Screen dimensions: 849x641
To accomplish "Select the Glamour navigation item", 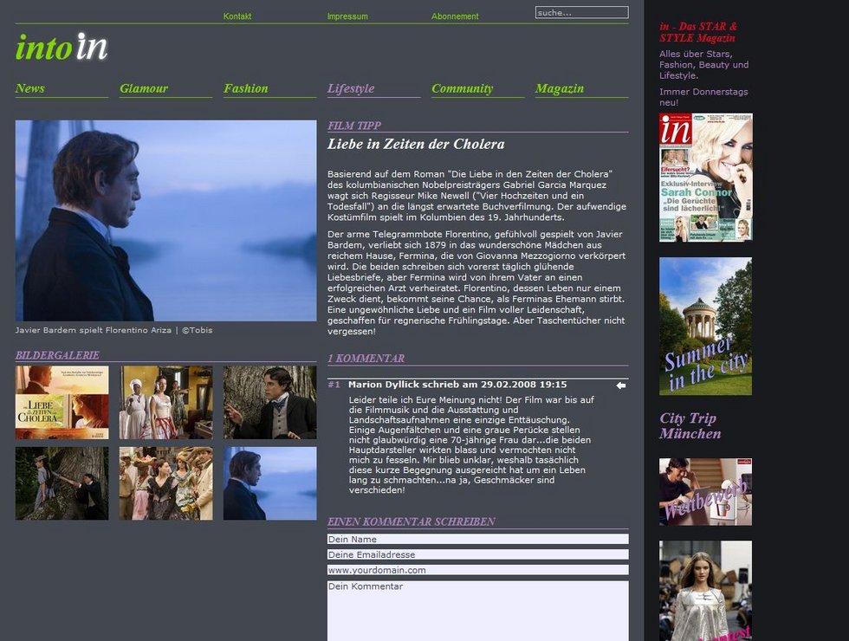I will pos(144,88).
